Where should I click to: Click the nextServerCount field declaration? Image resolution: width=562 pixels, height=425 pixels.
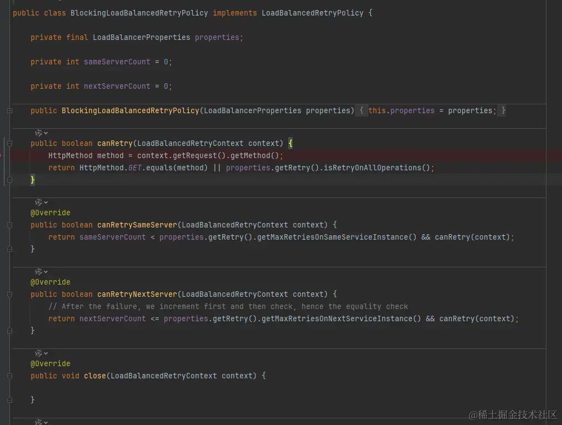tap(117, 86)
